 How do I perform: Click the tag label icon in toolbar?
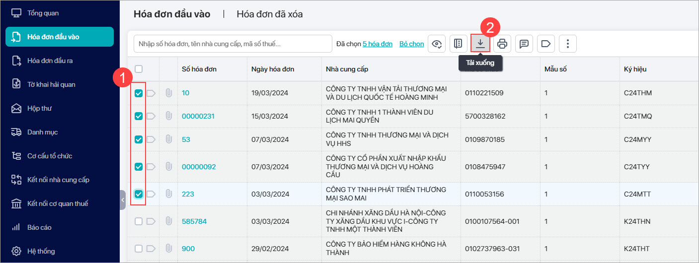point(545,44)
